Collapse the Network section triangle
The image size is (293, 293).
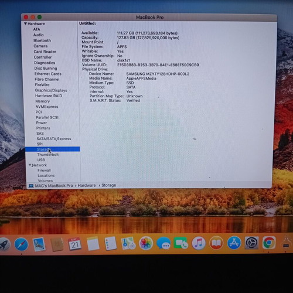30,165
